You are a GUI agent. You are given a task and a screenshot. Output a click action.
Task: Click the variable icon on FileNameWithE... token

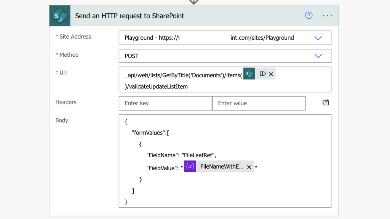pos(190,166)
